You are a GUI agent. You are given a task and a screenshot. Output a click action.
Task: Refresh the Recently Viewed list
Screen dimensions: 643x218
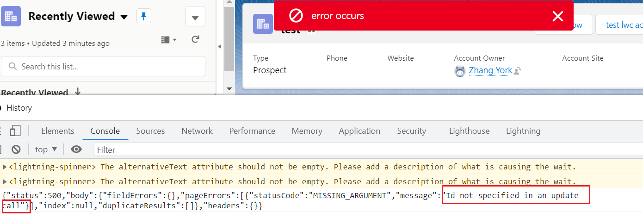196,40
